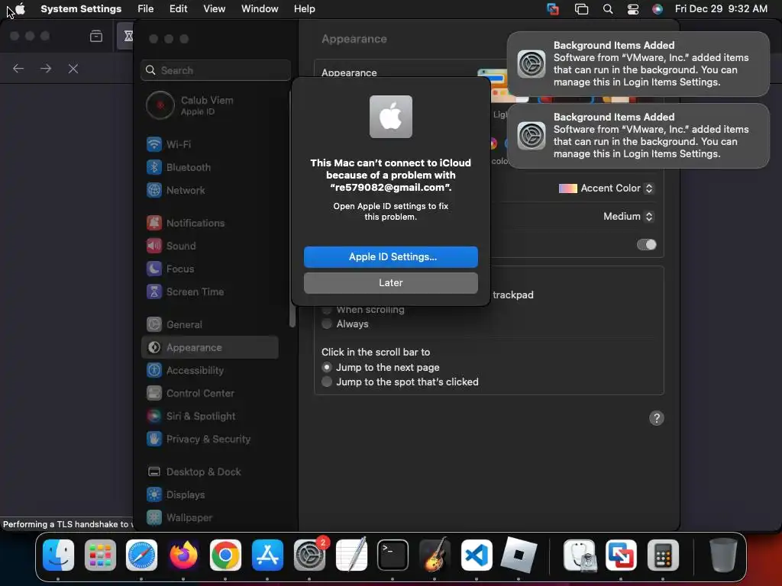Open the System Settings menu
This screenshot has height=586, width=782.
tap(81, 9)
